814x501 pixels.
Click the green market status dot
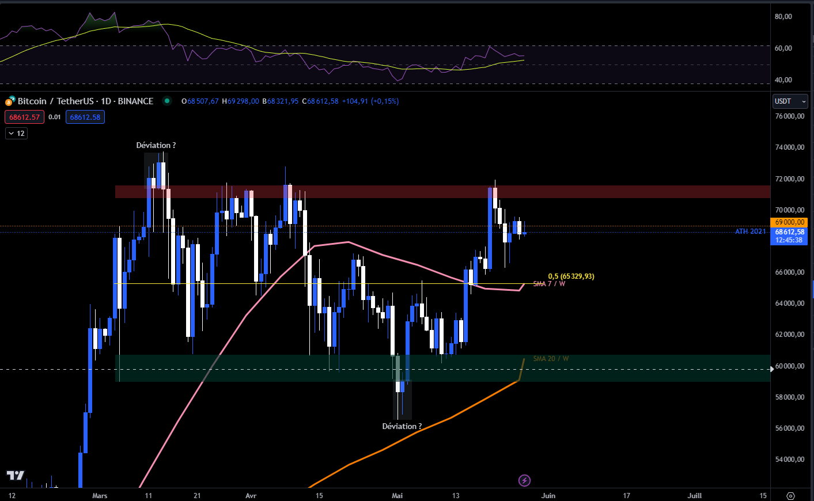coord(167,101)
